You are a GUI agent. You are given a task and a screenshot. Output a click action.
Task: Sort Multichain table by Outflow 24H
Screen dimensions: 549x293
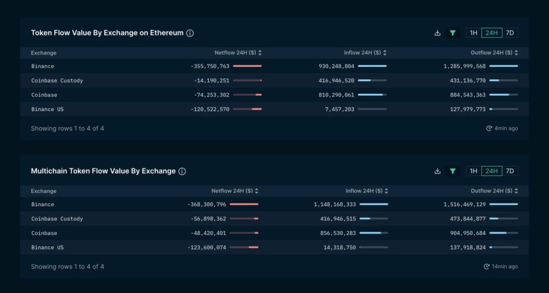[515, 191]
